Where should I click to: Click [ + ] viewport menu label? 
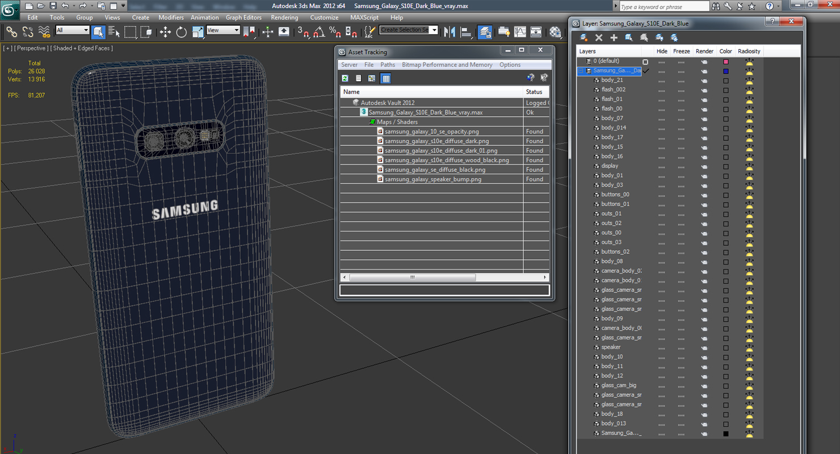pos(7,48)
